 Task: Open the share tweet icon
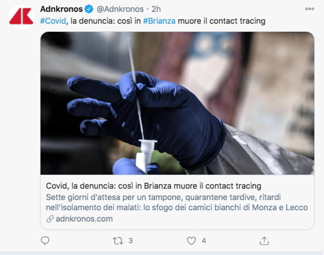pyautogui.click(x=264, y=240)
